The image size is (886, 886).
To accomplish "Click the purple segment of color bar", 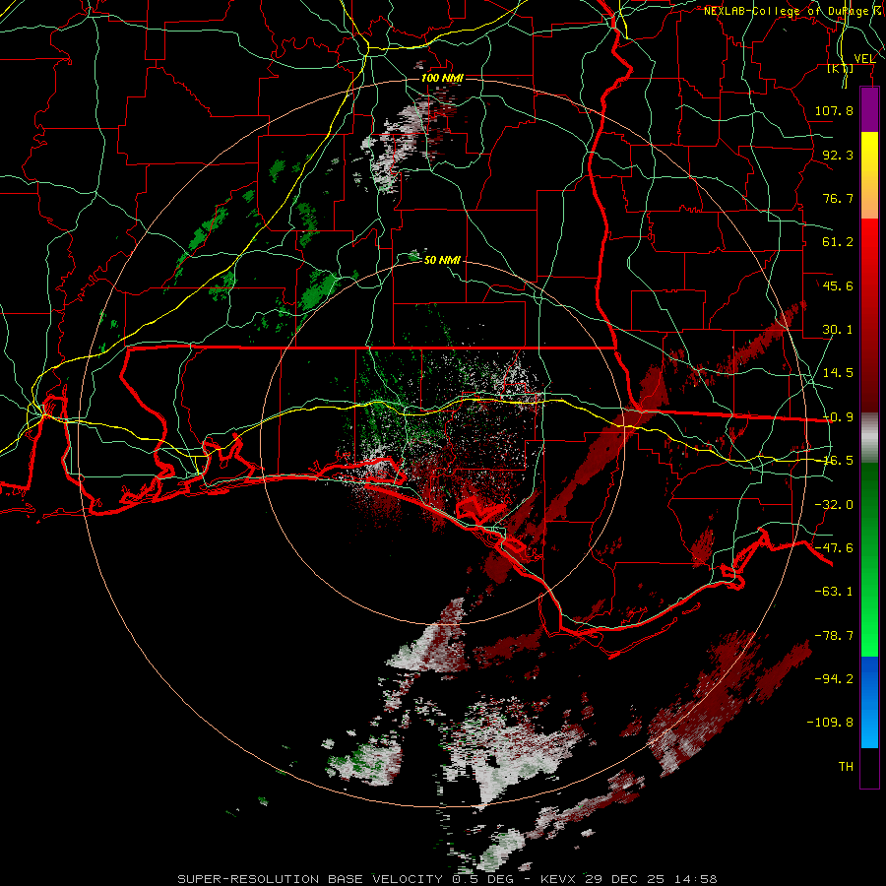I will [x=869, y=110].
